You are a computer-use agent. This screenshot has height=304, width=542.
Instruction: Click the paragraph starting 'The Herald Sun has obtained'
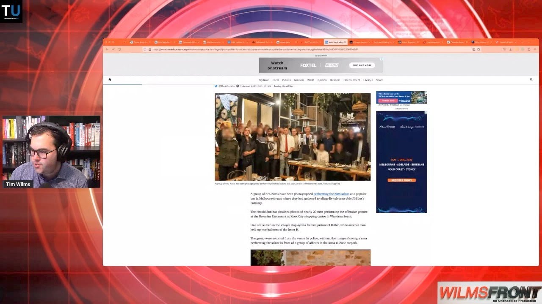[309, 214]
